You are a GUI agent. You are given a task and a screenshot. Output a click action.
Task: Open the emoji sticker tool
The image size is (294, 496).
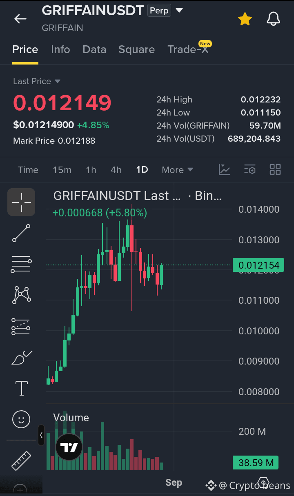21,419
